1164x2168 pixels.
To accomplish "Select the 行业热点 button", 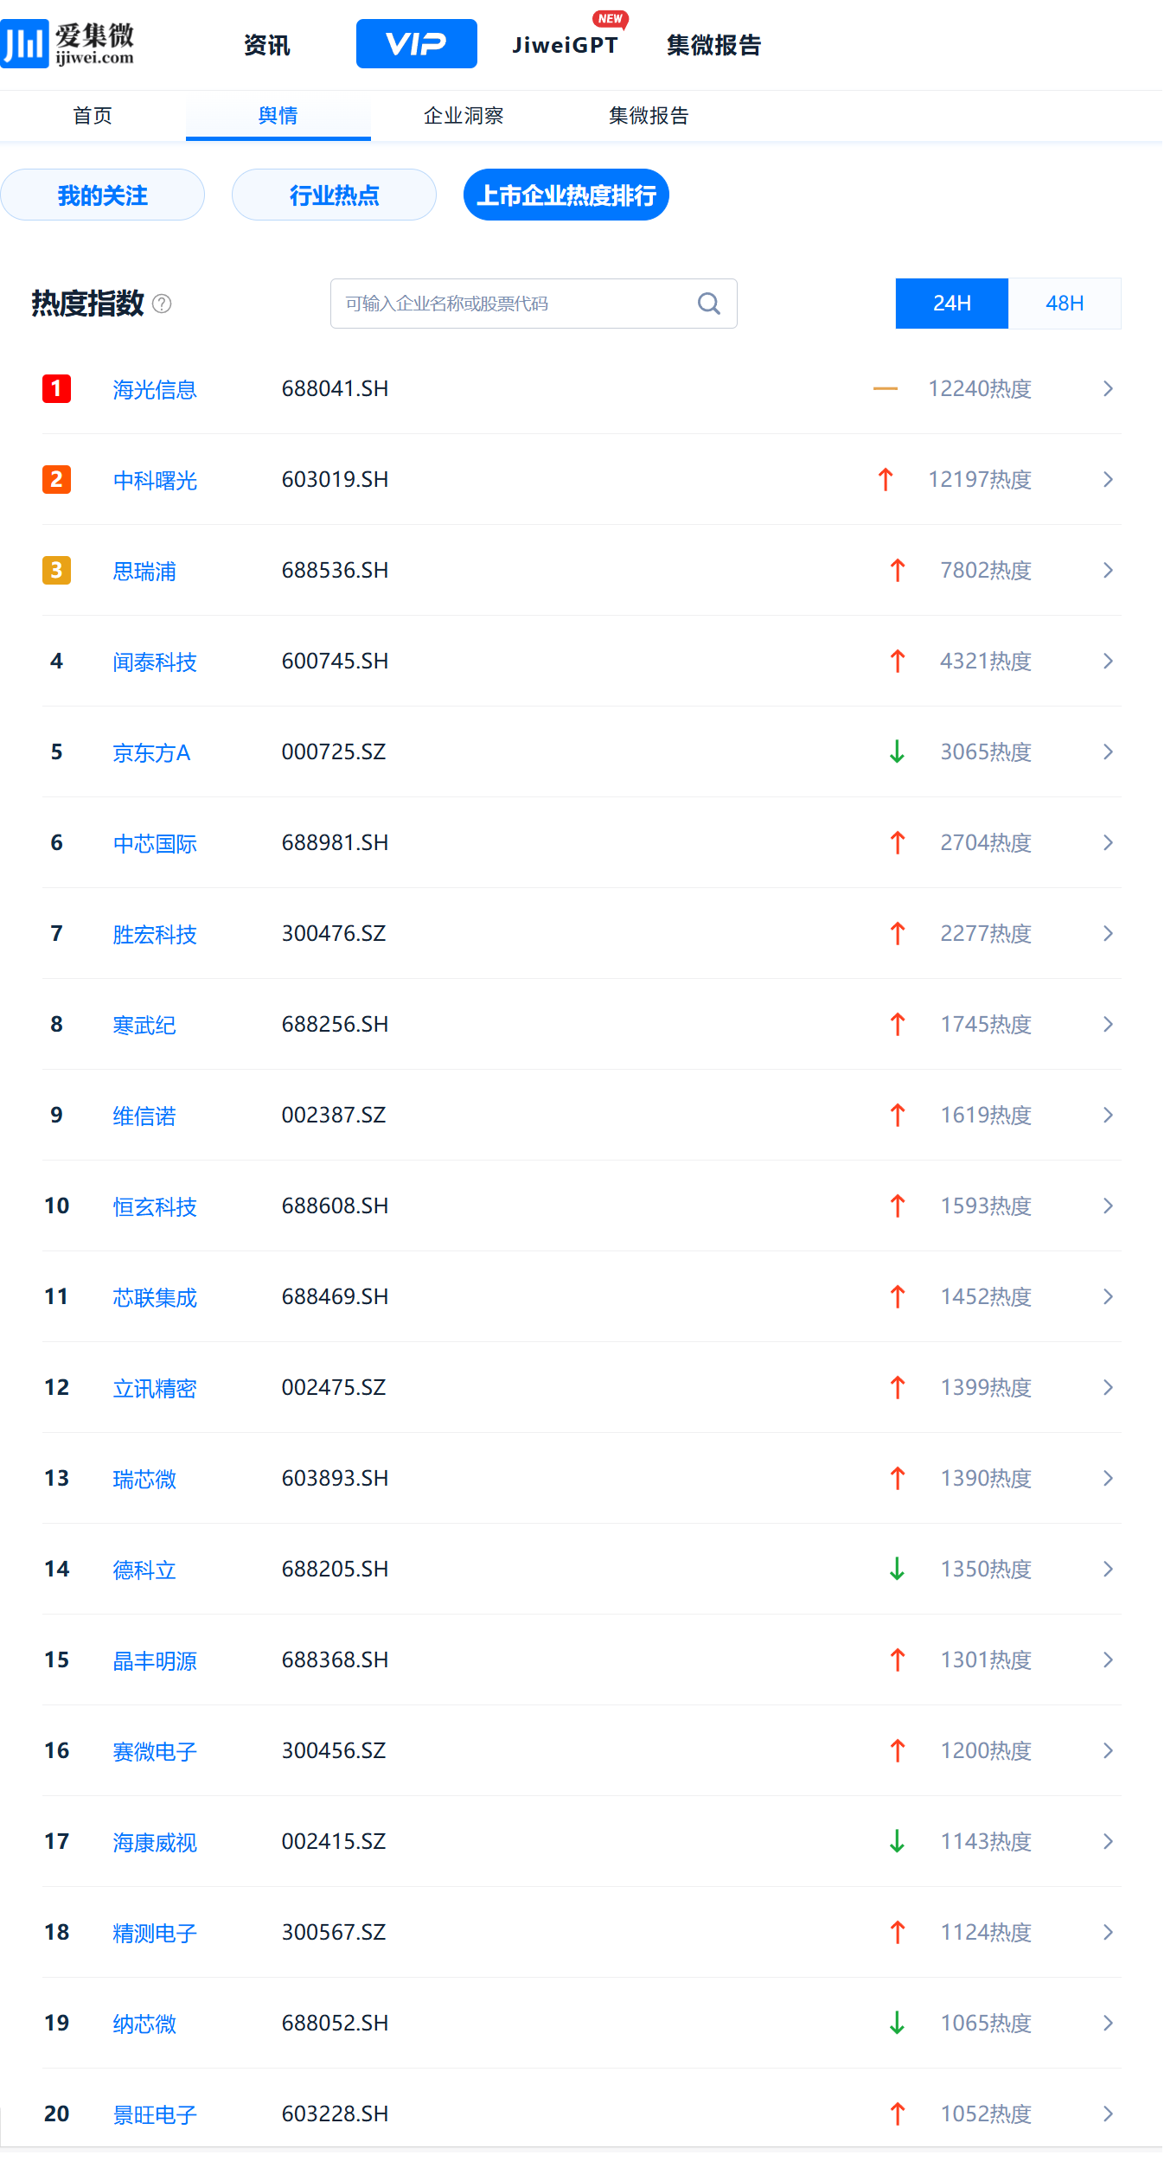I will (x=334, y=195).
